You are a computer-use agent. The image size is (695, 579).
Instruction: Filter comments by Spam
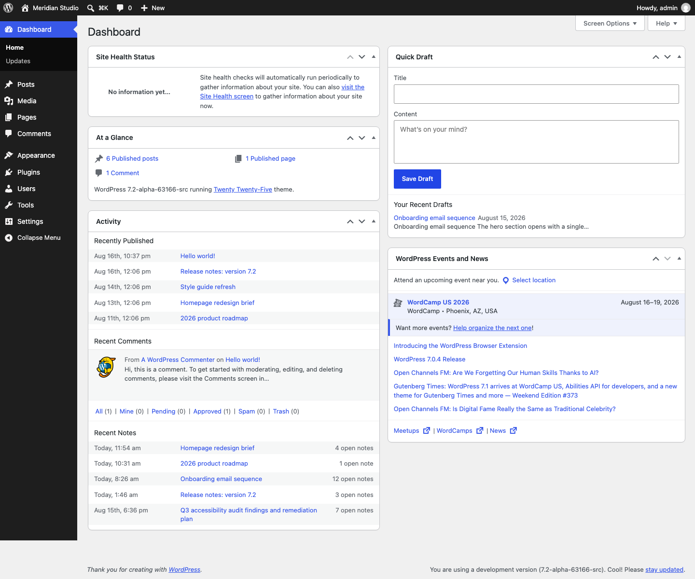coord(247,412)
